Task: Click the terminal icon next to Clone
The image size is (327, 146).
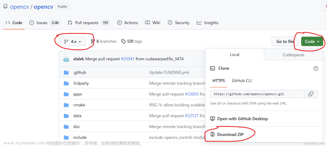Action: pos(213,68)
